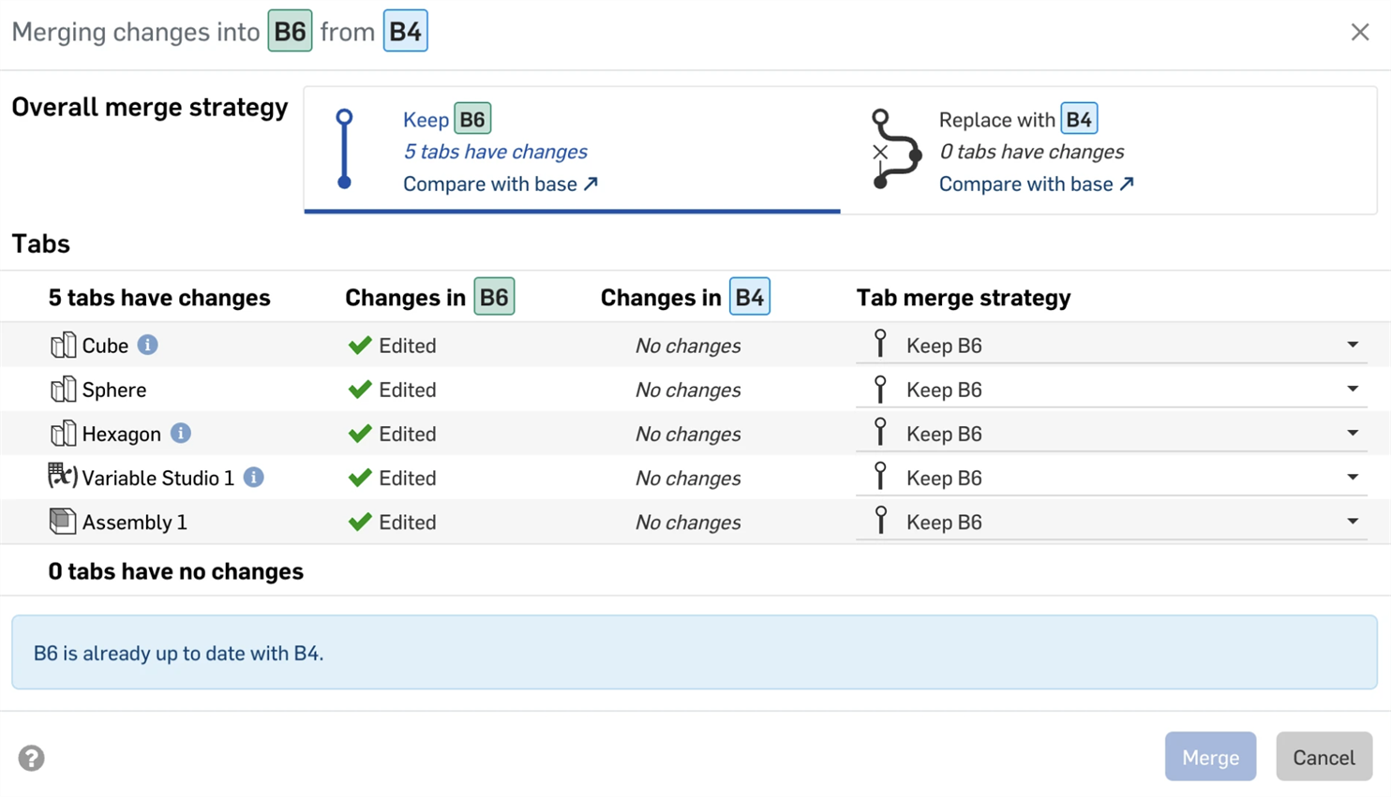The image size is (1391, 797).
Task: Click keep-branch pin icon in Variable Studio row
Action: 880,476
